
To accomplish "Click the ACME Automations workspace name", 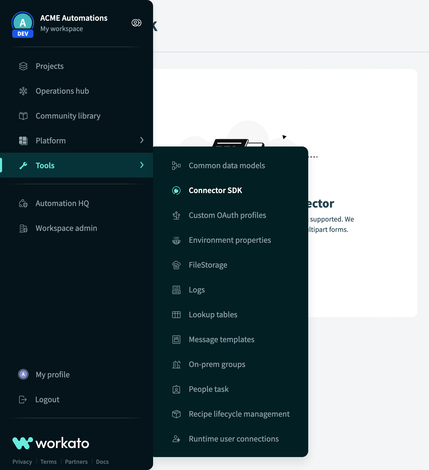I will click(x=74, y=18).
